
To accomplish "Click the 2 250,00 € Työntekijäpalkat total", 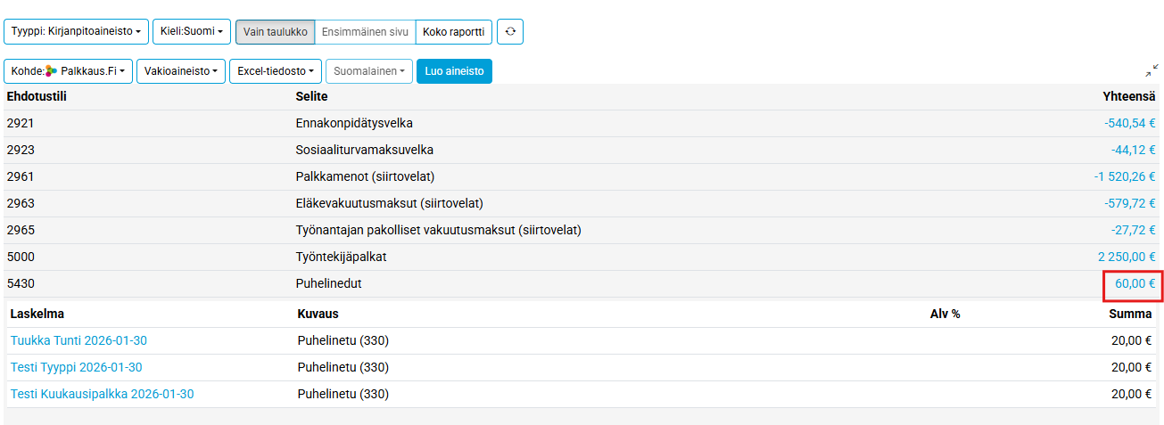I will tap(1126, 257).
